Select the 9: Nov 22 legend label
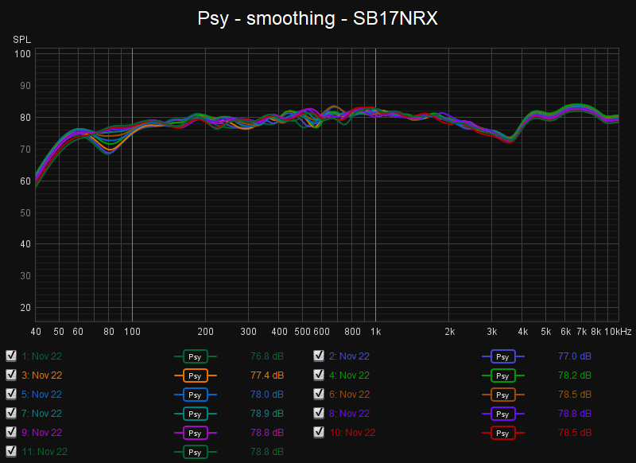636x463 pixels. pos(42,433)
